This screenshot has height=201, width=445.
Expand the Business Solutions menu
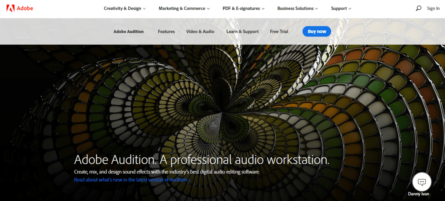pyautogui.click(x=298, y=8)
